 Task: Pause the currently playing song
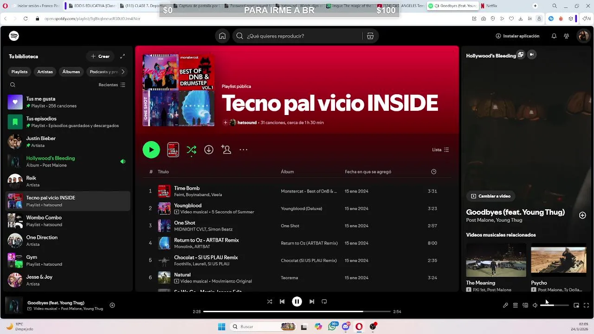click(297, 302)
